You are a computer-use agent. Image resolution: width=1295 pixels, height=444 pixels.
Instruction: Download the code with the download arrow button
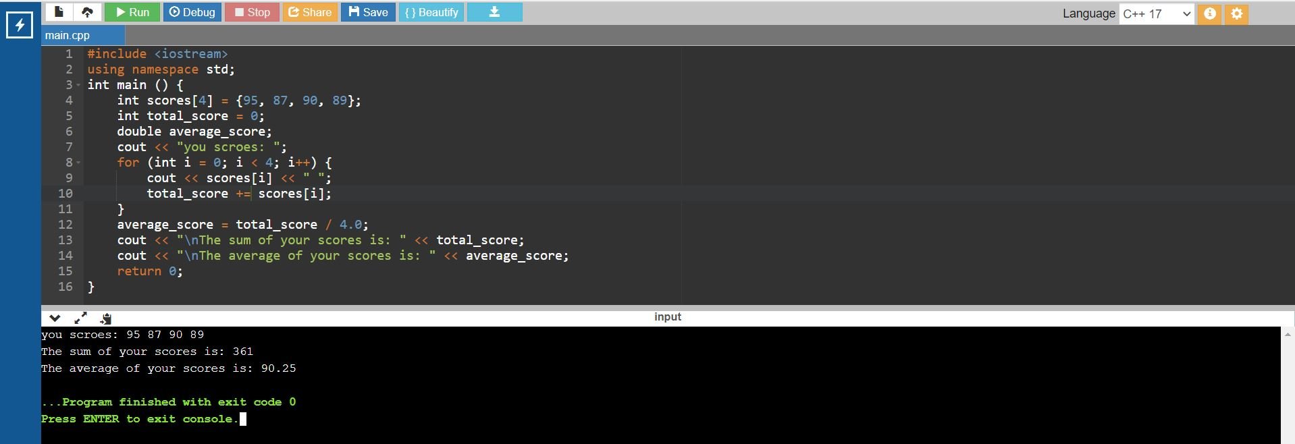[x=494, y=12]
